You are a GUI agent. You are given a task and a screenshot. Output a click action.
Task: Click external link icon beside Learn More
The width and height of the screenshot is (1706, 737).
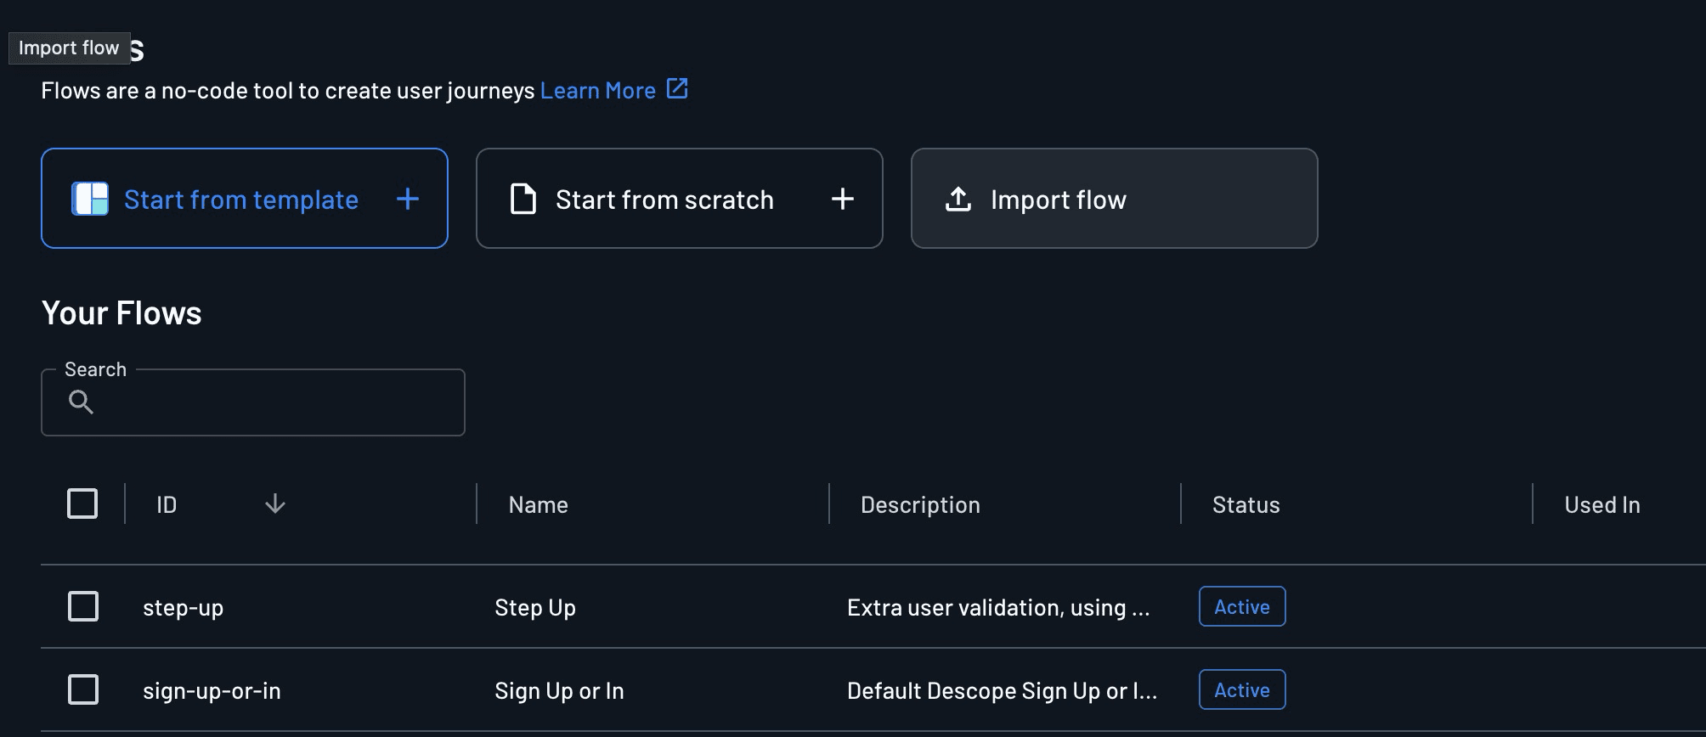(677, 88)
